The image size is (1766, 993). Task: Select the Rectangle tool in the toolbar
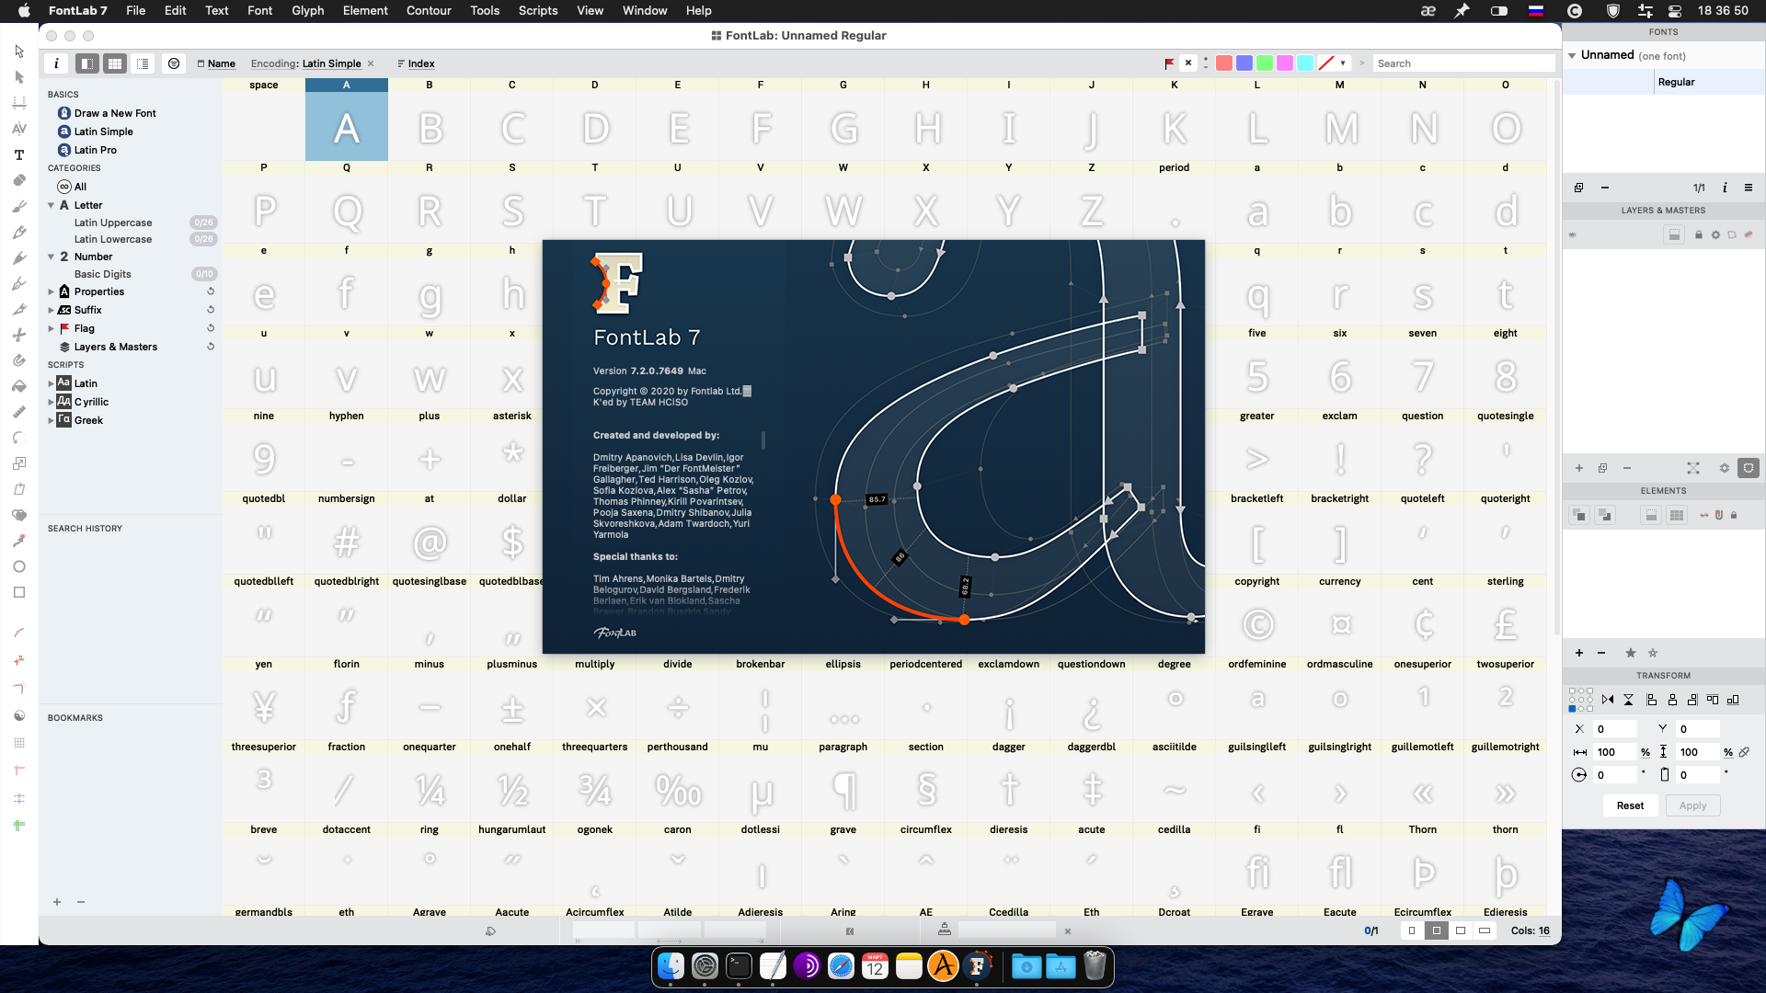19,592
